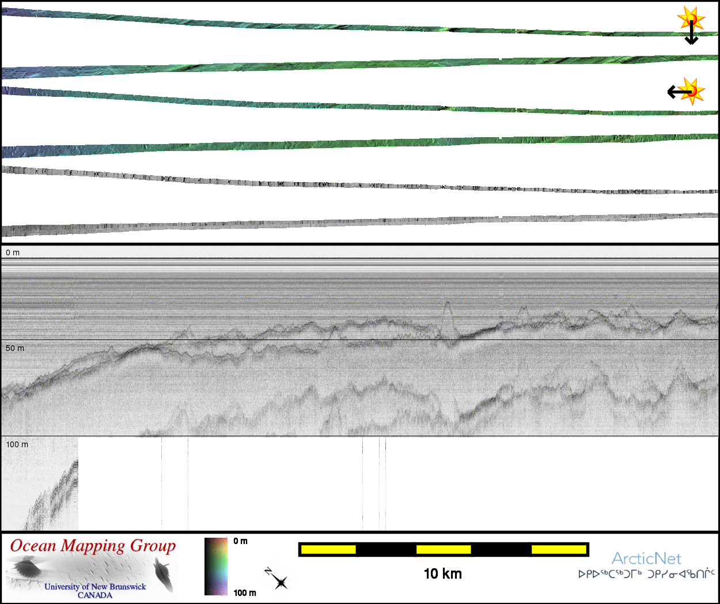Select the leftmost yellow scale bar segment
The width and height of the screenshot is (720, 604).
(x=328, y=550)
